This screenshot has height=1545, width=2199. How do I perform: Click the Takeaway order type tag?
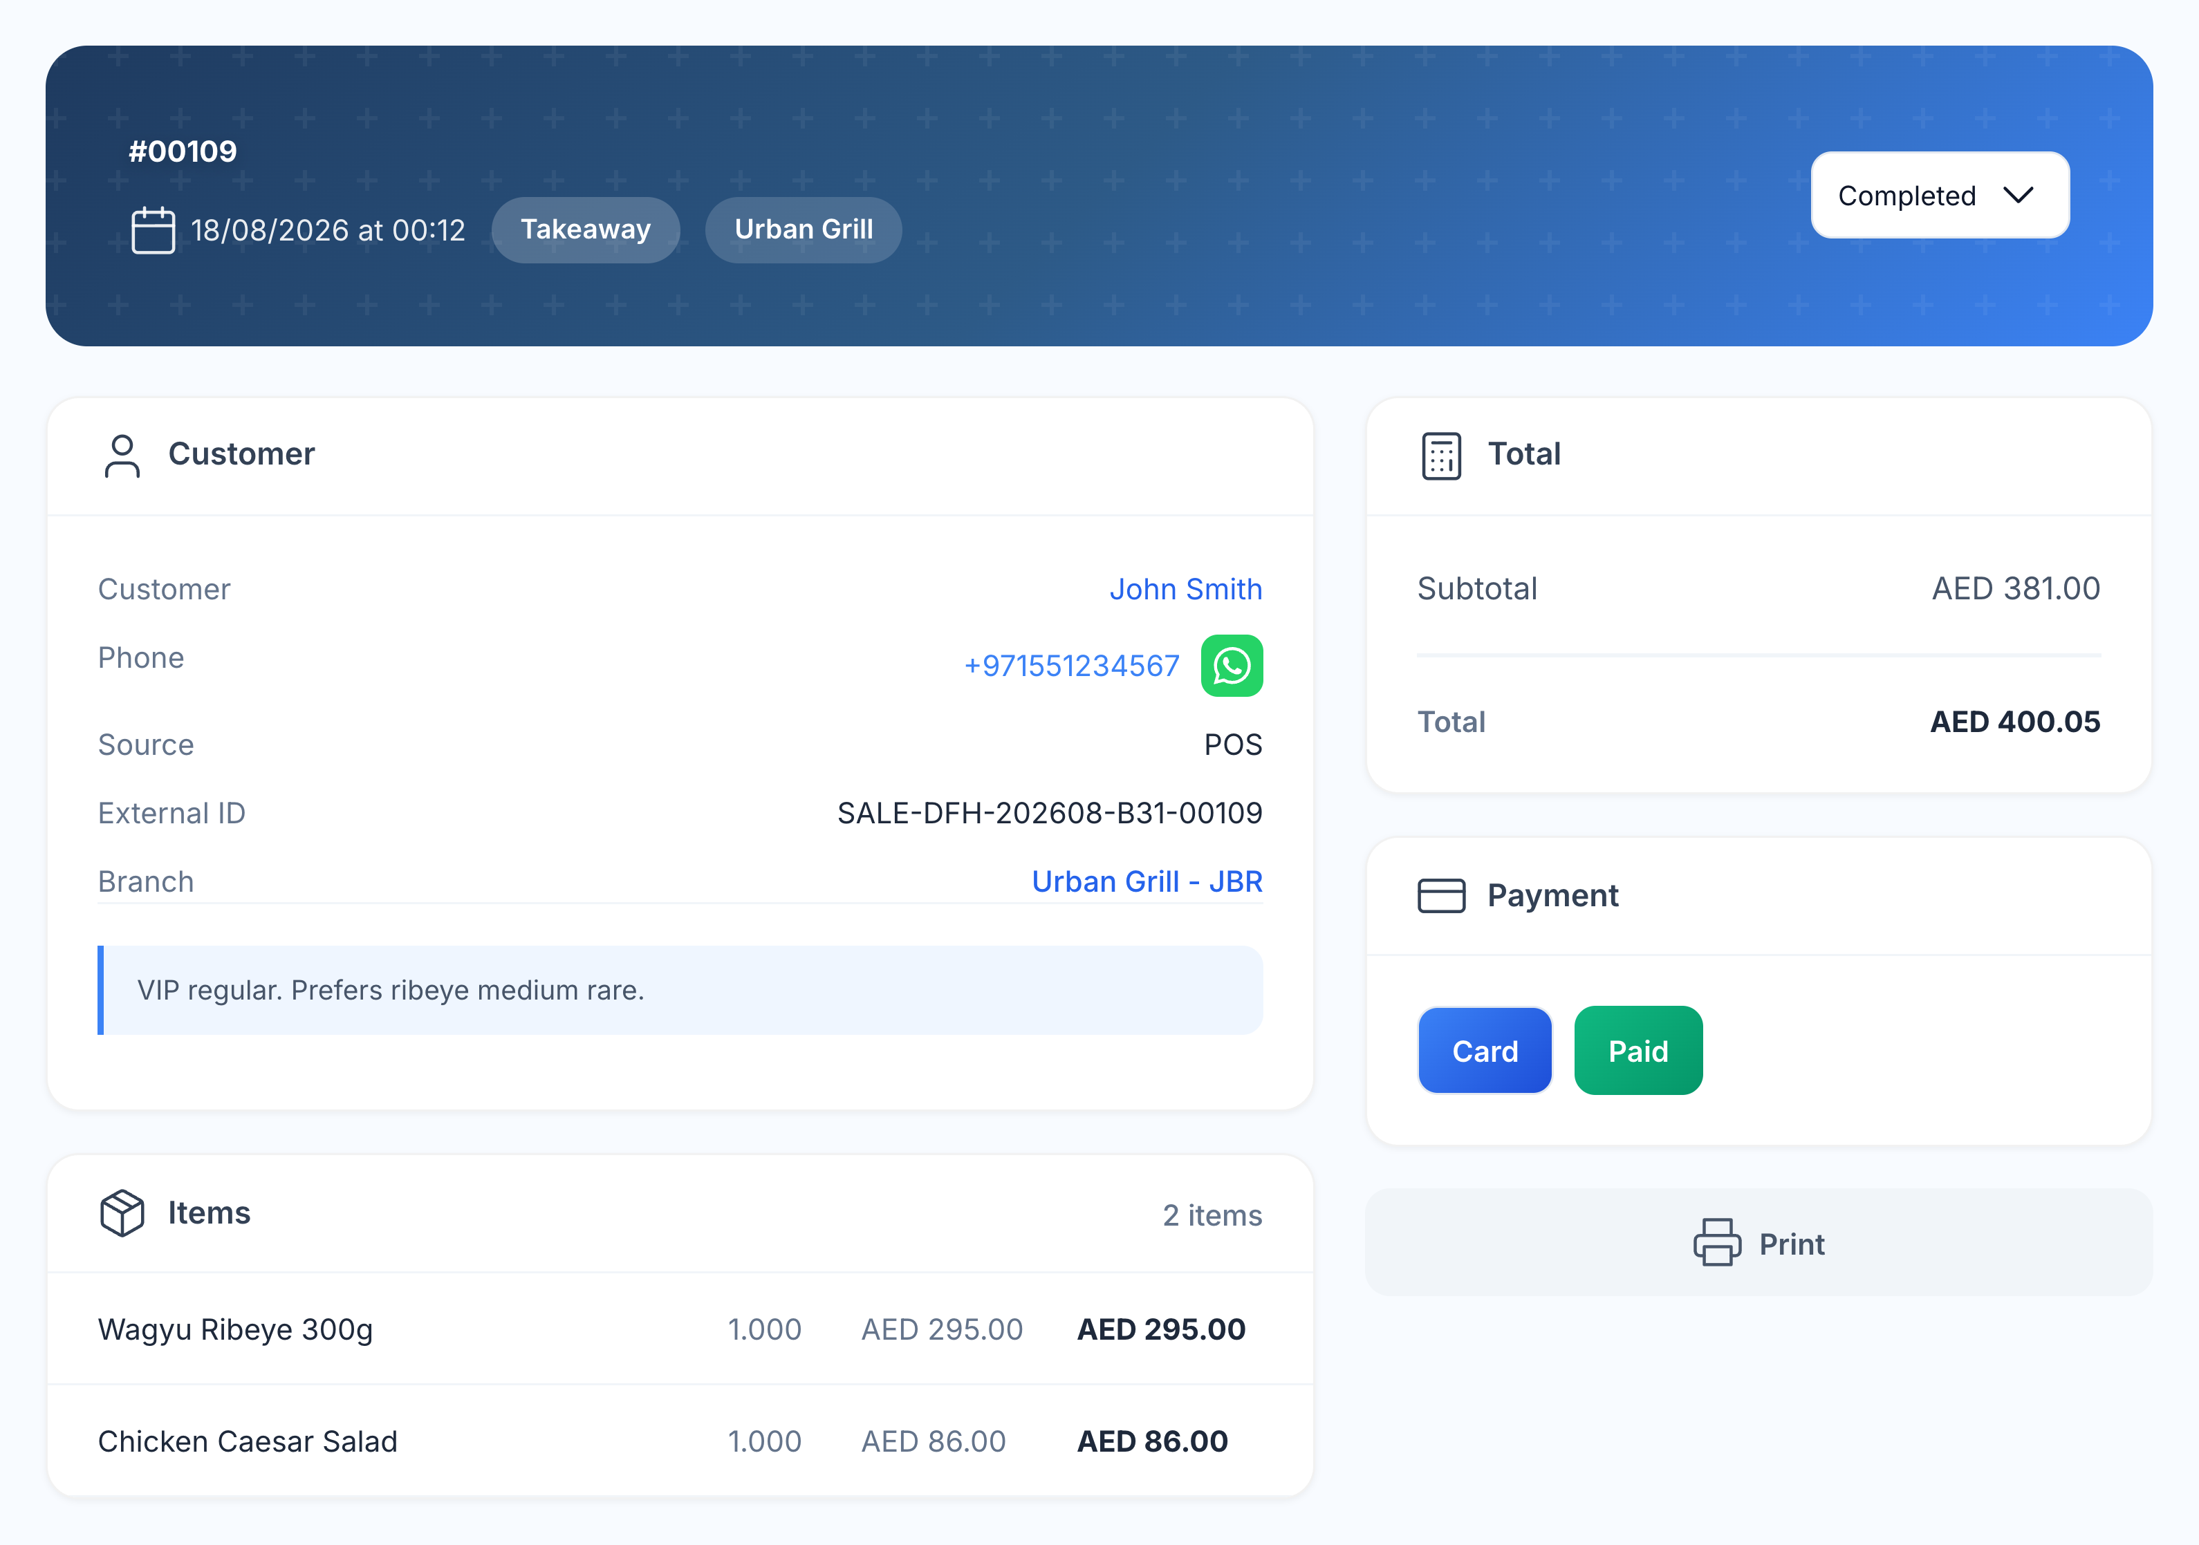point(586,230)
